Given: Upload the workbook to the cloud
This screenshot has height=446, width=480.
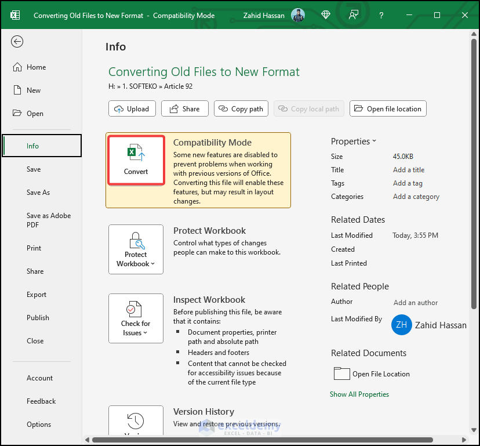Looking at the screenshot, I should [x=132, y=108].
